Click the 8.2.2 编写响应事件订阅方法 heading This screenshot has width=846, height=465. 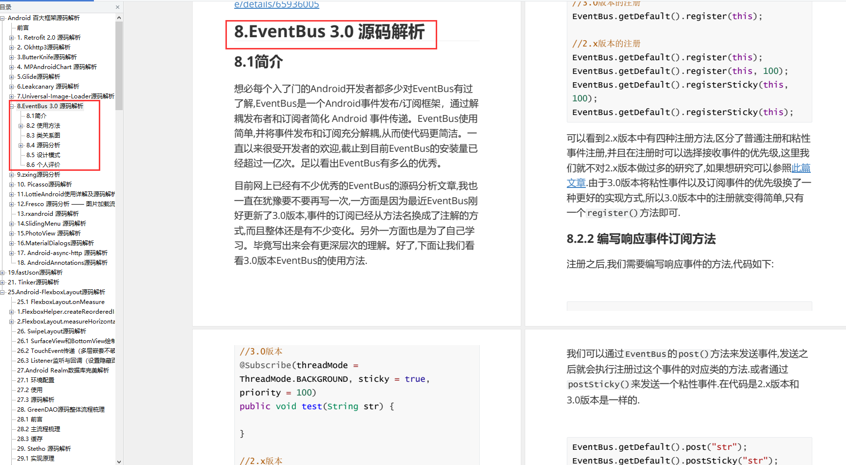click(x=641, y=239)
